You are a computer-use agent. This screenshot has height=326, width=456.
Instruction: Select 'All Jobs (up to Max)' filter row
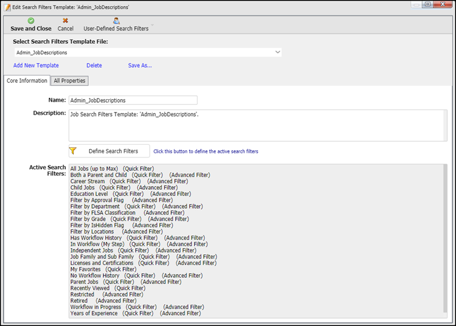[x=94, y=168]
